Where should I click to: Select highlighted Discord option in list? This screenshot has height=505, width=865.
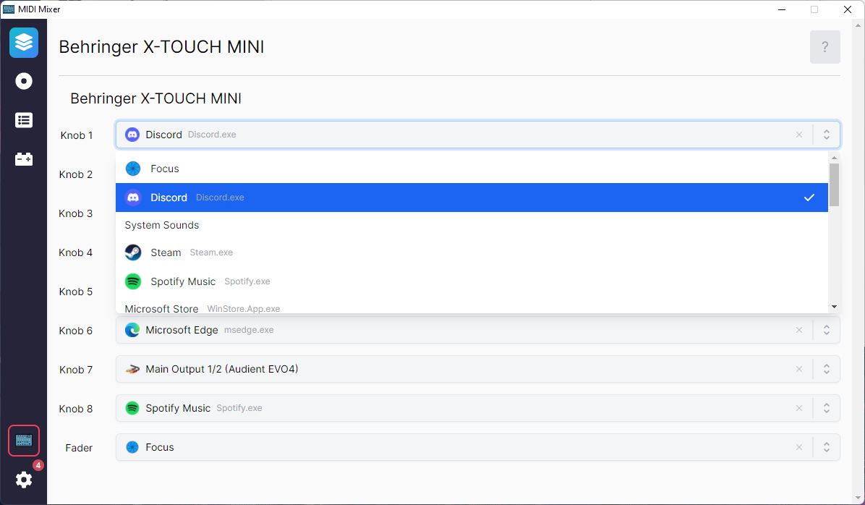click(x=472, y=198)
